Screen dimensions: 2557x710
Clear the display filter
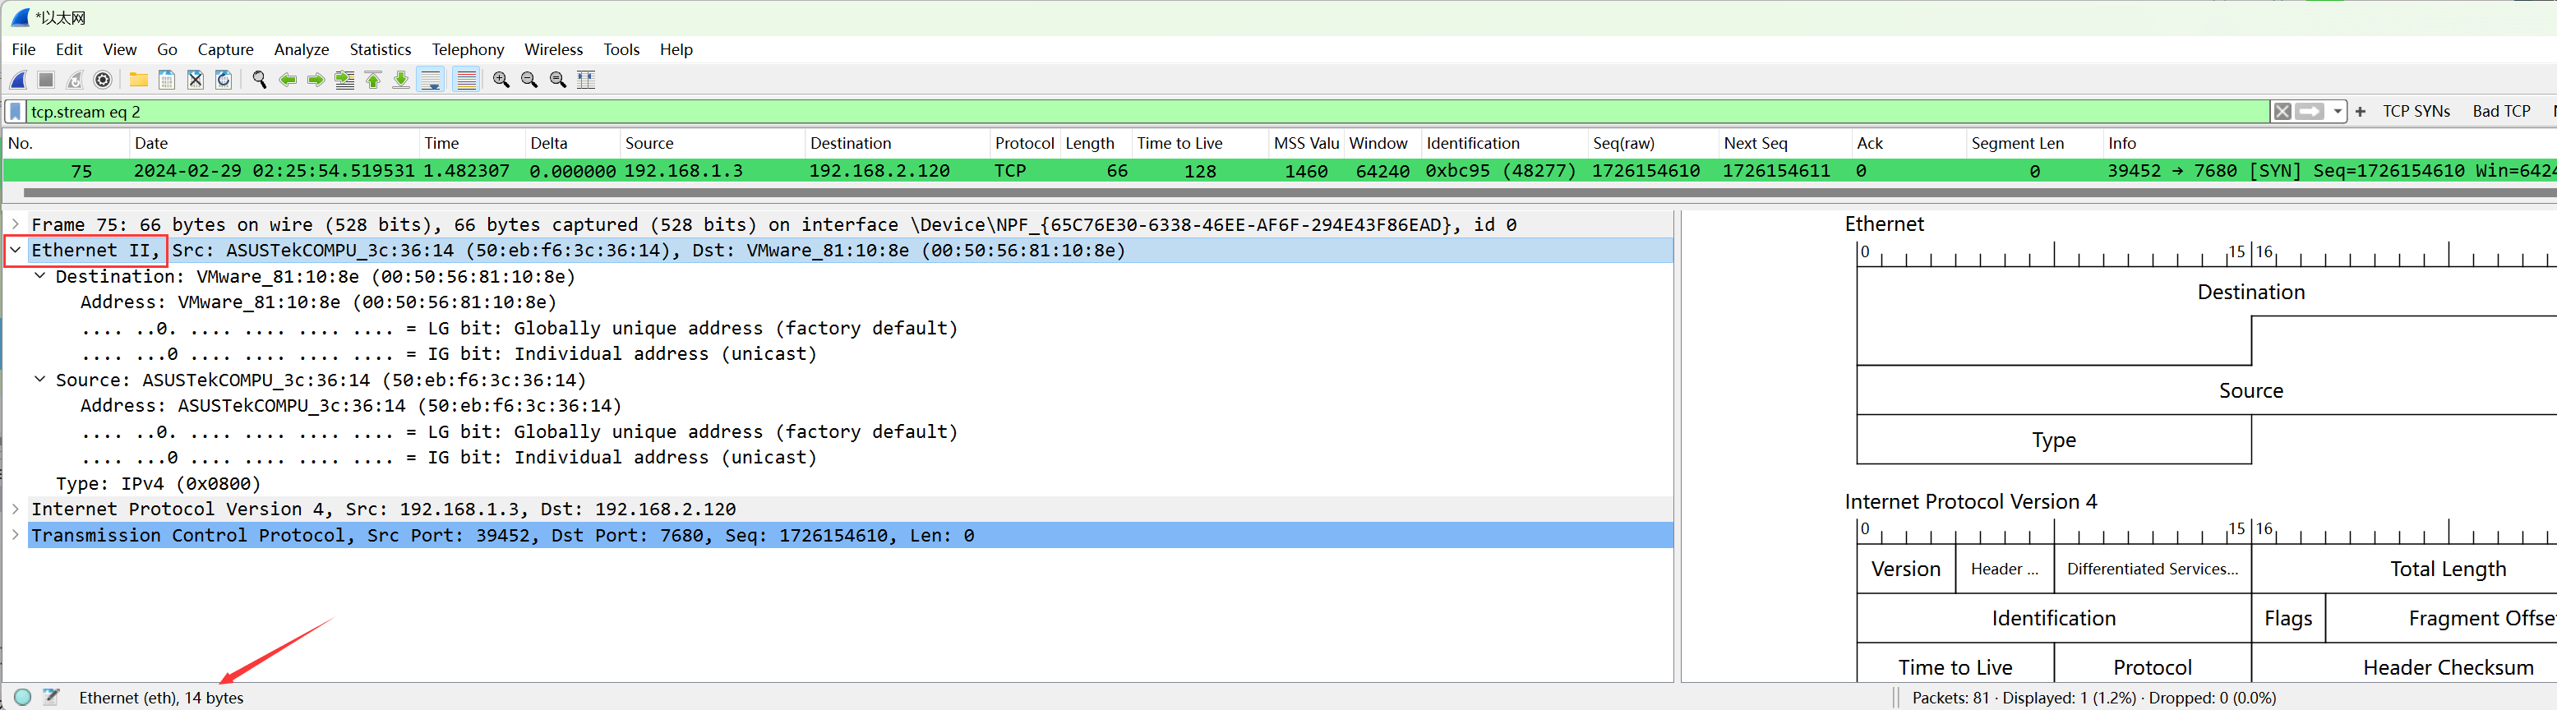click(x=2282, y=111)
